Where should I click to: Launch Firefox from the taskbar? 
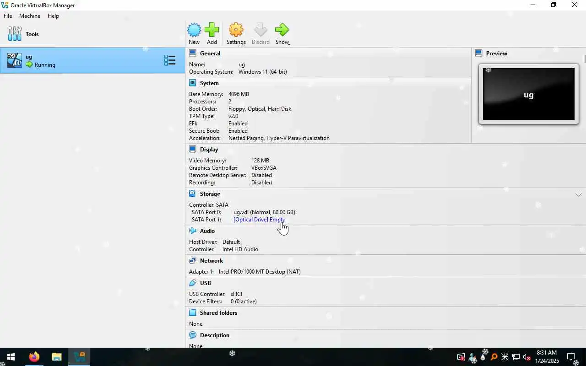(x=34, y=357)
